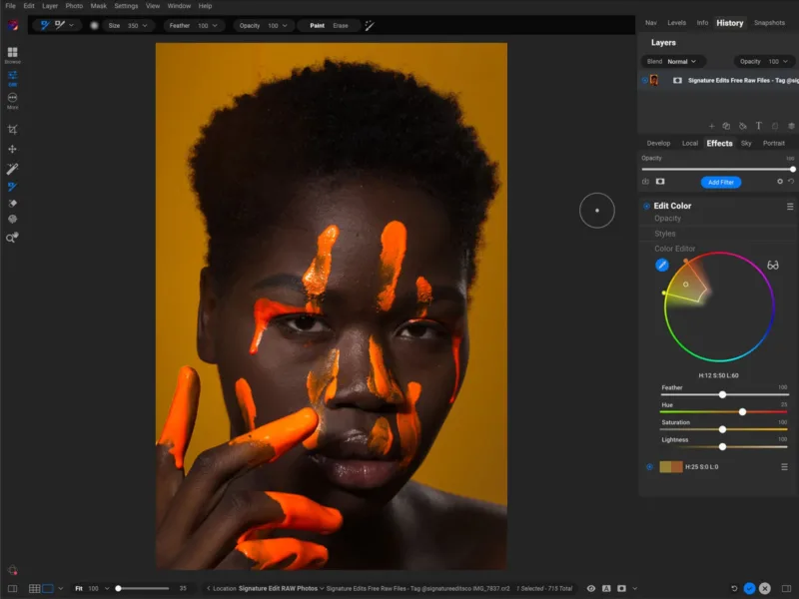
Task: Open the Effects panel settings gear
Action: (x=780, y=182)
